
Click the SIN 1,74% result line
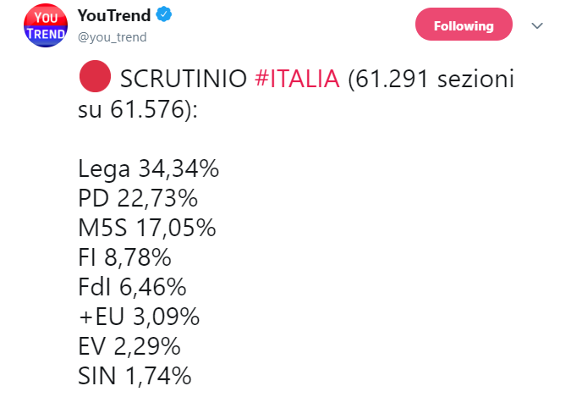click(x=135, y=376)
